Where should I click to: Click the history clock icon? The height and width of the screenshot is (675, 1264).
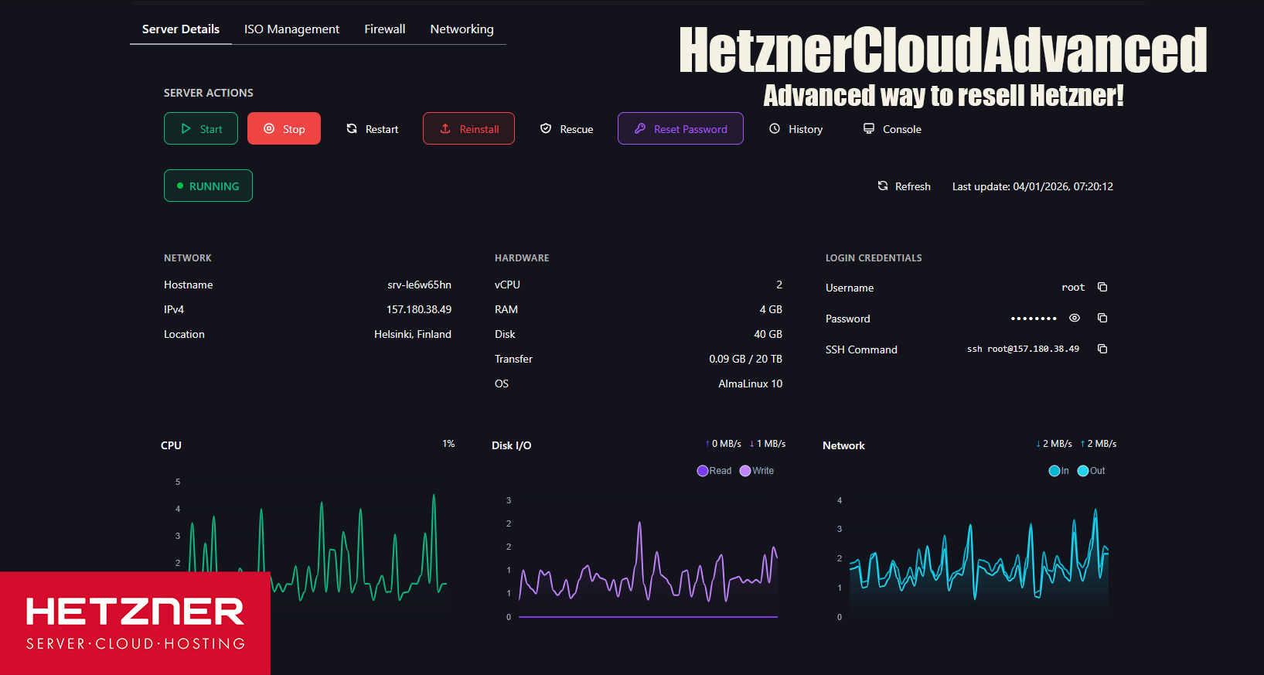[x=775, y=128]
